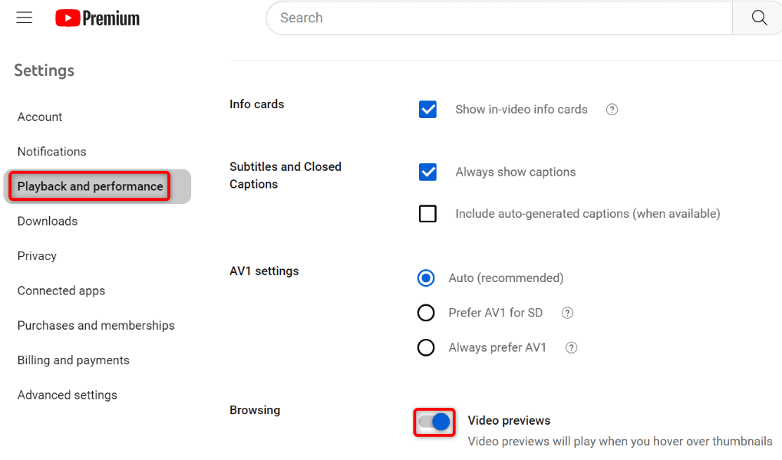782x460 pixels.
Task: Select Auto (recommended) AV1 option
Action: [x=426, y=278]
